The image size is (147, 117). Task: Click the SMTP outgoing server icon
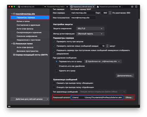click(14, 55)
